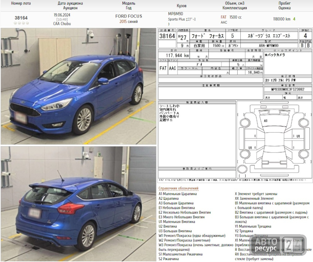The height and width of the screenshot is (262, 313).
Task: Click the FAT transmission label in the header
Action: click(223, 17)
